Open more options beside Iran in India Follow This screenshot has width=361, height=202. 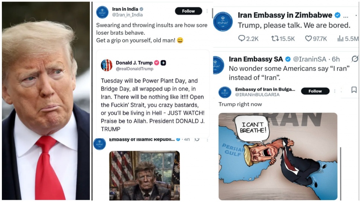click(207, 11)
